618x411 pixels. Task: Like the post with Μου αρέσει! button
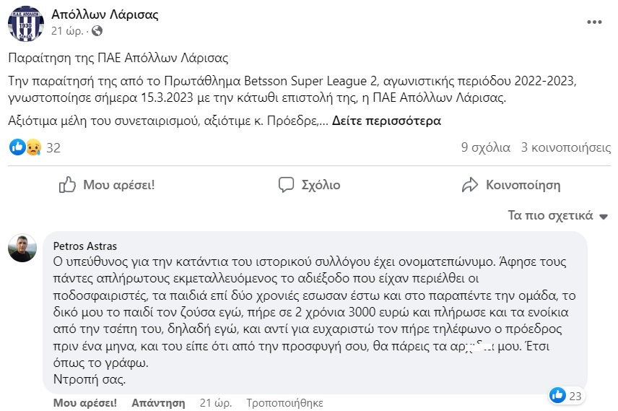pyautogui.click(x=107, y=185)
